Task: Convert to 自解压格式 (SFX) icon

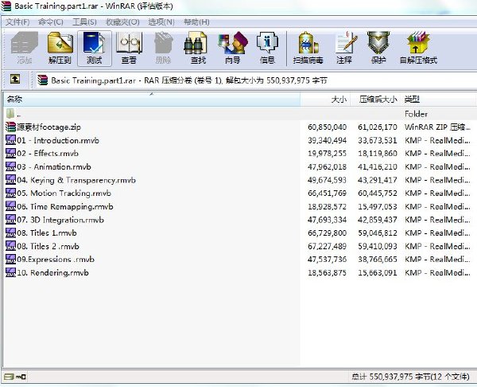Action: (x=418, y=48)
